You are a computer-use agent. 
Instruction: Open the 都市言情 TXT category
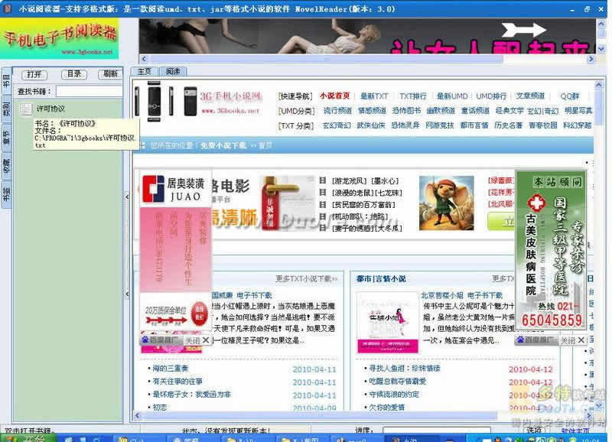coord(474,125)
